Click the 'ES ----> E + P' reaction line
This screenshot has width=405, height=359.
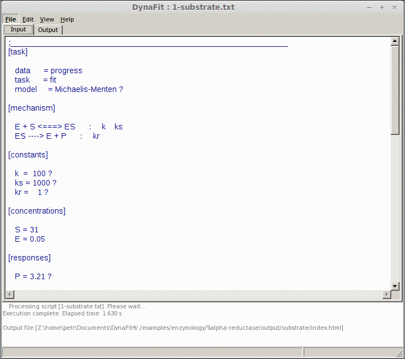(57, 136)
